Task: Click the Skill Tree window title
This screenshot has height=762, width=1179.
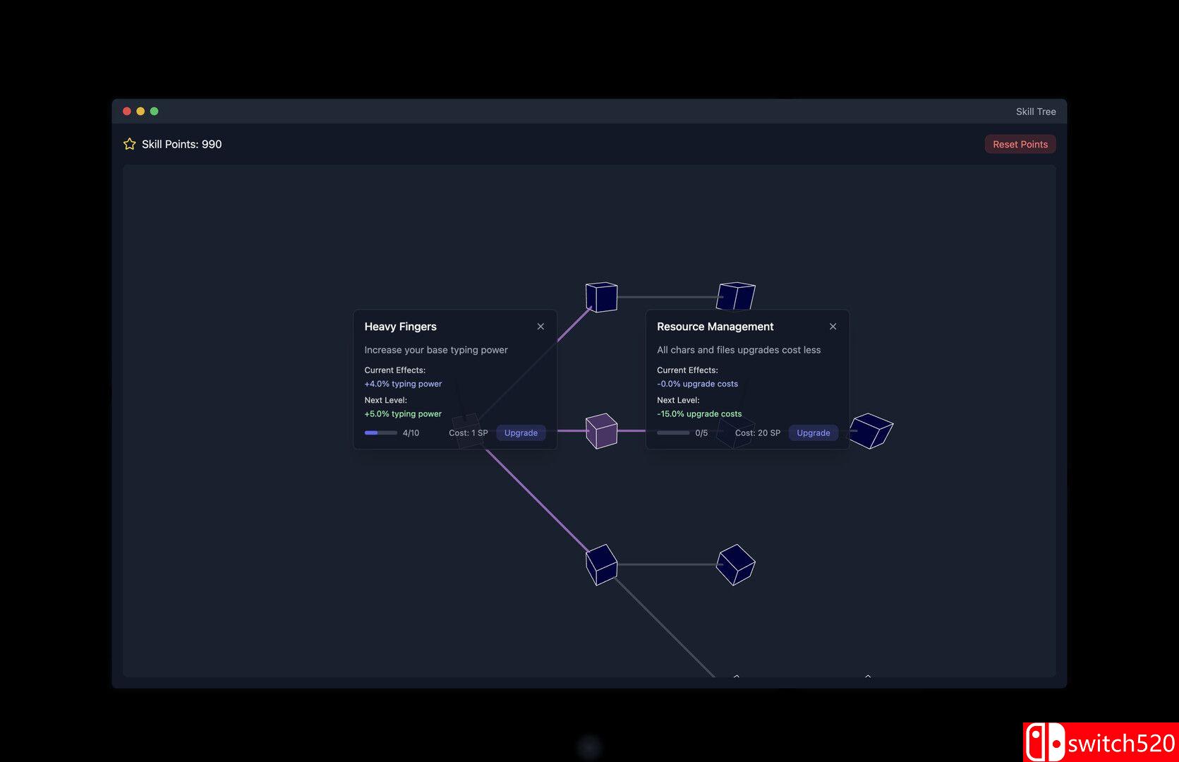Action: (1036, 111)
